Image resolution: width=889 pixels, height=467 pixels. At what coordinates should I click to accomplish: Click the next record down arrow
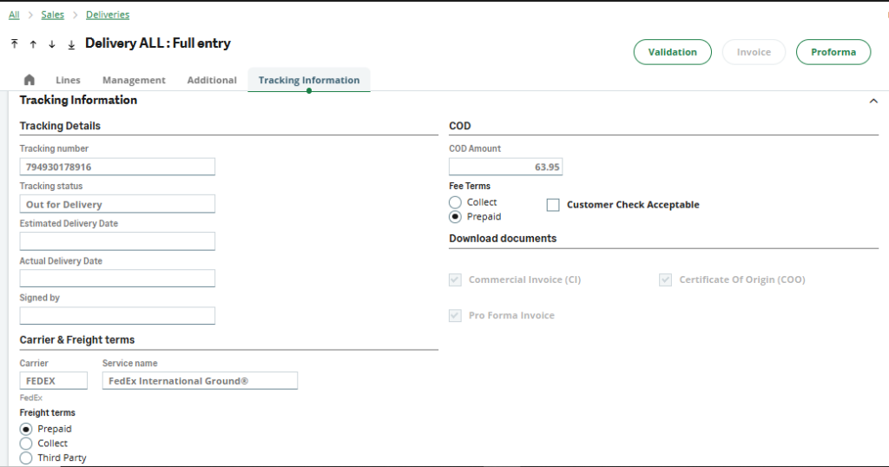tap(52, 44)
